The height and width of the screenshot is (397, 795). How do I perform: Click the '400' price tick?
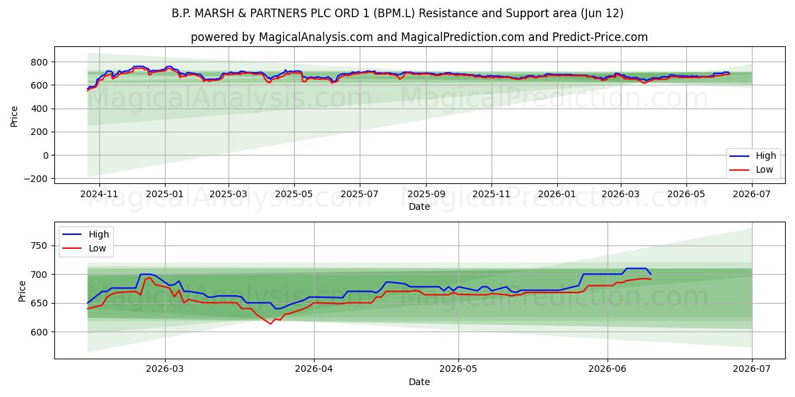point(40,109)
